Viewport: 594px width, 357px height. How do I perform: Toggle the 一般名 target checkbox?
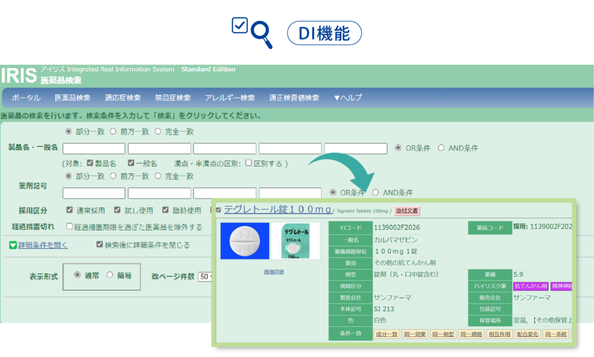[131, 163]
